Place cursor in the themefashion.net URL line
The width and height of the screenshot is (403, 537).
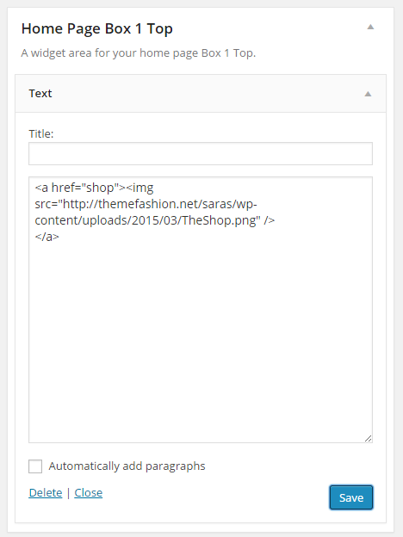146,204
